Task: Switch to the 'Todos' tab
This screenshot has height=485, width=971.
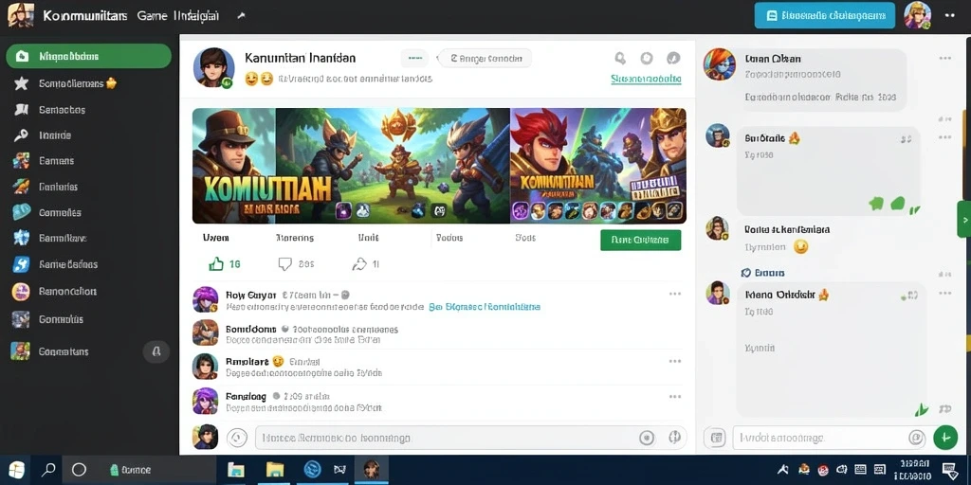Action: (449, 238)
